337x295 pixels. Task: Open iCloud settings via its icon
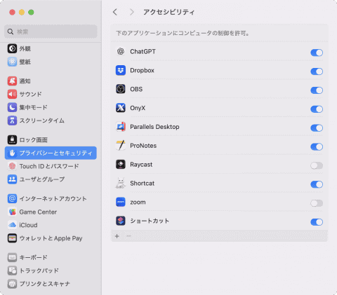click(12, 225)
